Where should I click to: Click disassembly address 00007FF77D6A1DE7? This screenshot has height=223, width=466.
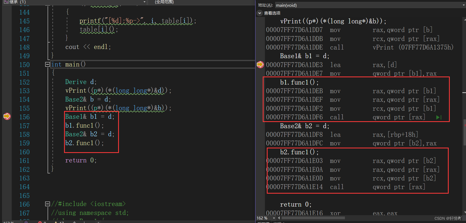click(294, 74)
